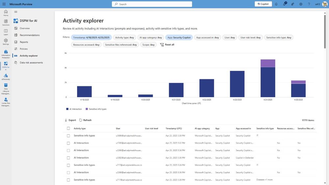Click the Export download icon
The height and width of the screenshot is (185, 329).
pyautogui.click(x=66, y=120)
